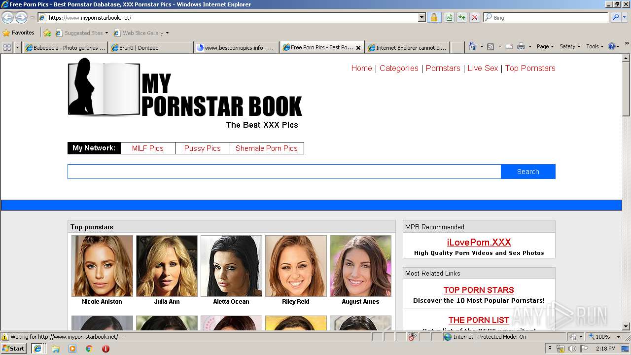
Task: Open the Top Pornstars navigation link
Action: (530, 68)
